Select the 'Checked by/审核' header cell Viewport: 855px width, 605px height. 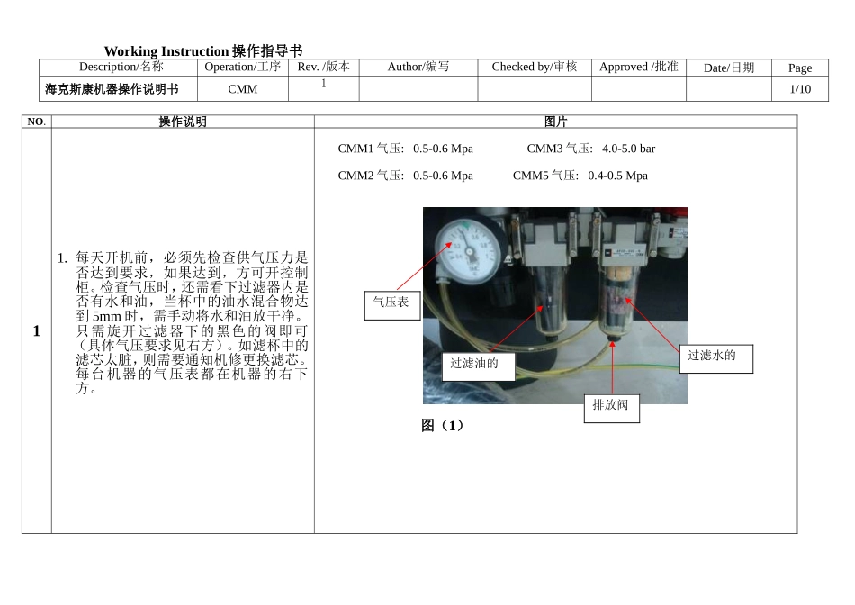535,68
